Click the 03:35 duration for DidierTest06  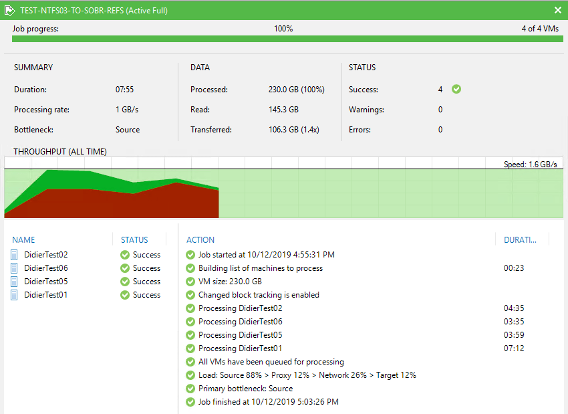pyautogui.click(x=514, y=322)
